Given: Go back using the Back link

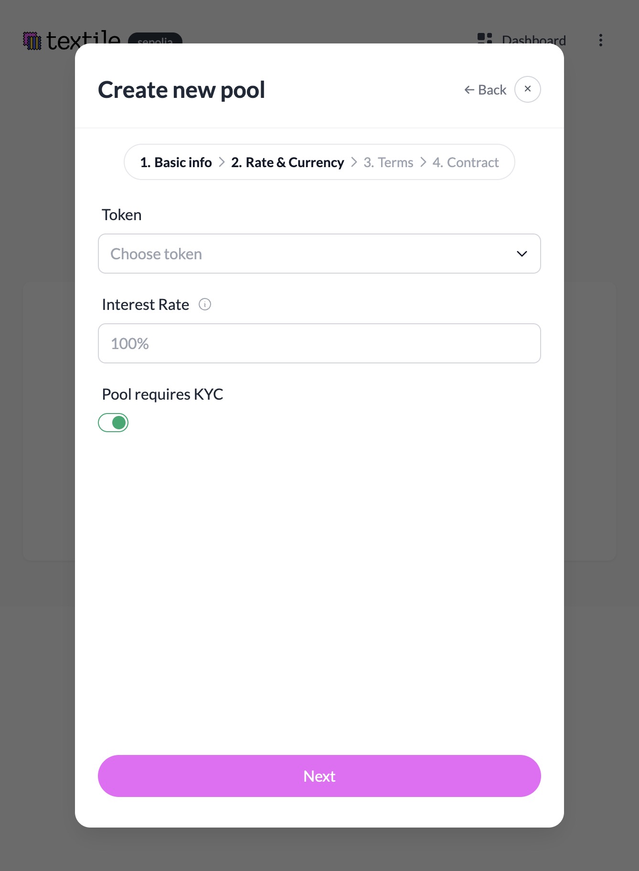Looking at the screenshot, I should coord(485,90).
